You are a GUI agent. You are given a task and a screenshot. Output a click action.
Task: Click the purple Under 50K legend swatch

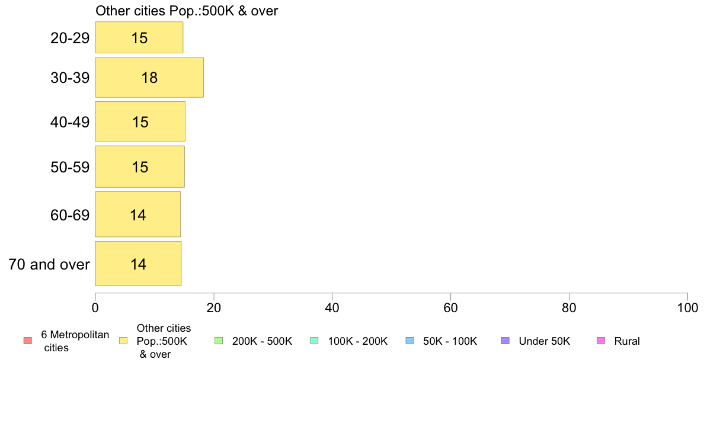pyautogui.click(x=505, y=341)
